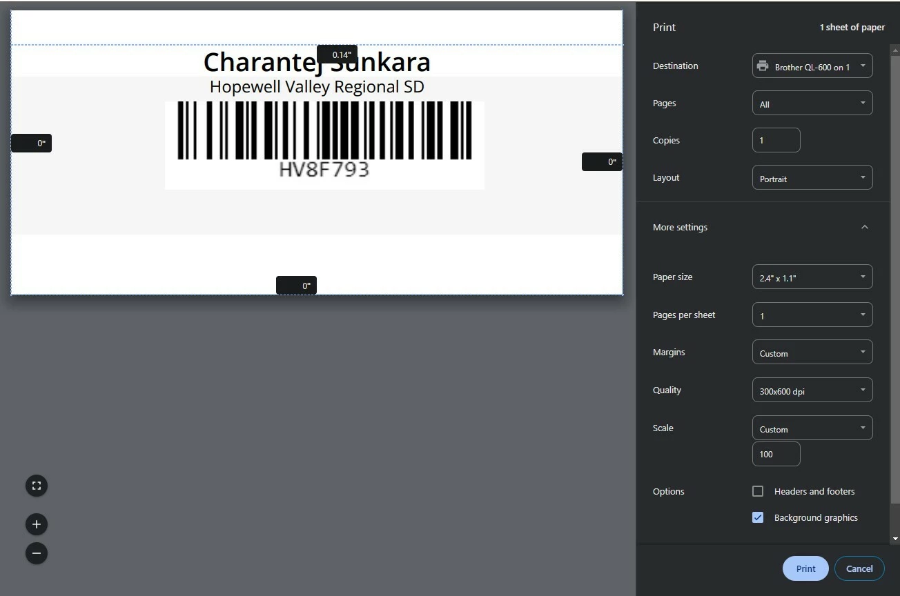Uncheck Background graphics option
The height and width of the screenshot is (596, 900).
[x=758, y=517]
